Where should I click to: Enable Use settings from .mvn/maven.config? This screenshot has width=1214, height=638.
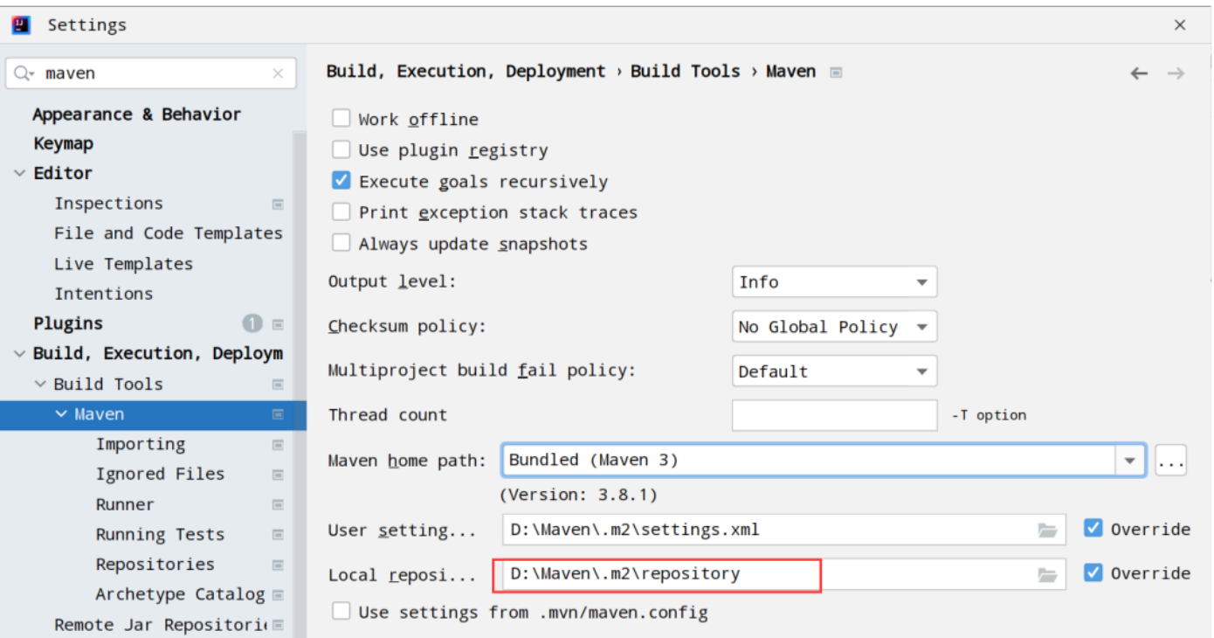[341, 611]
